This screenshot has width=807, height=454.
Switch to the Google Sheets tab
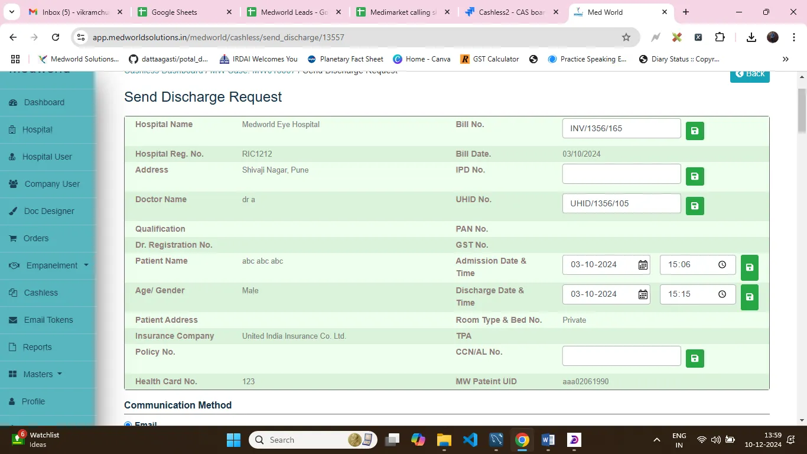[x=186, y=12]
